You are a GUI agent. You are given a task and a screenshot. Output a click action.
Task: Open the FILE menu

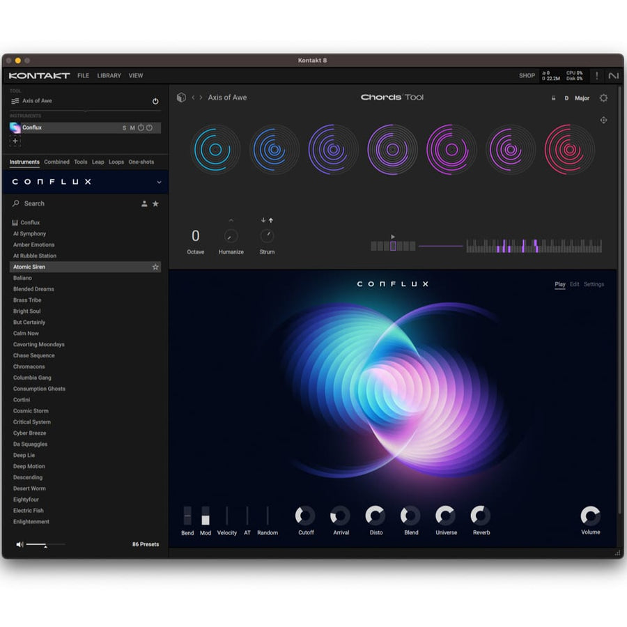83,75
